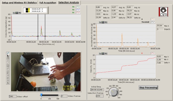Click the UNICAMP LSM logo

click(163, 12)
